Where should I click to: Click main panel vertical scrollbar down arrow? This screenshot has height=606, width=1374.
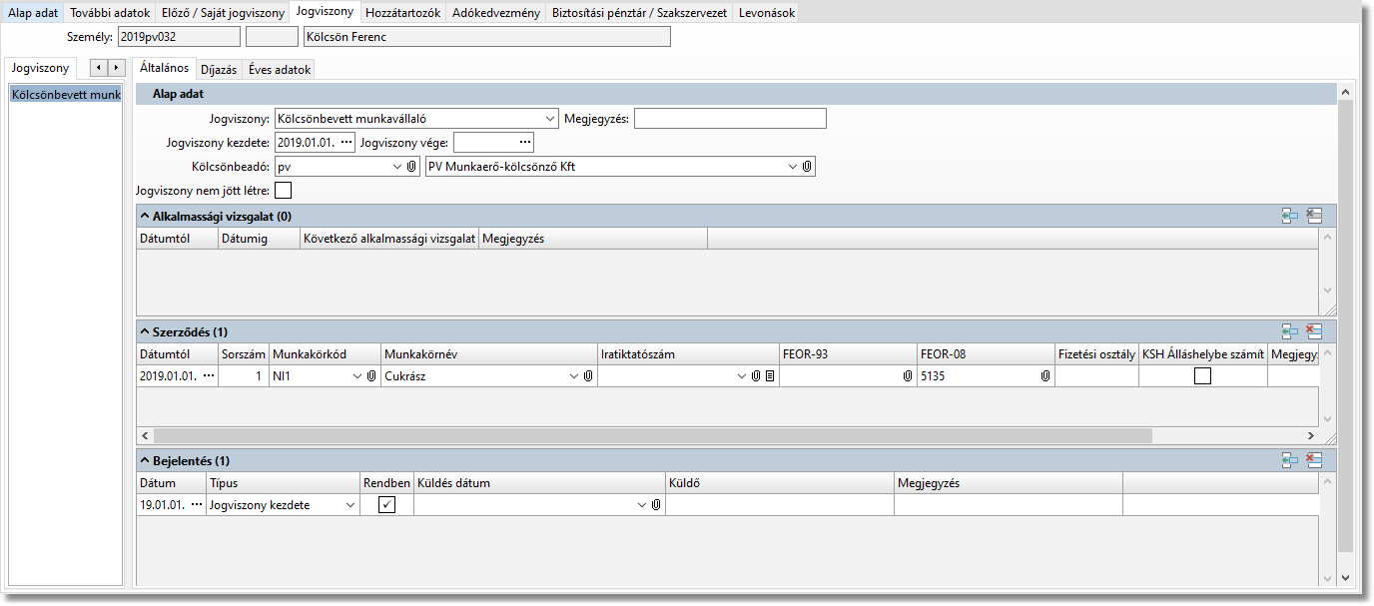(1345, 578)
